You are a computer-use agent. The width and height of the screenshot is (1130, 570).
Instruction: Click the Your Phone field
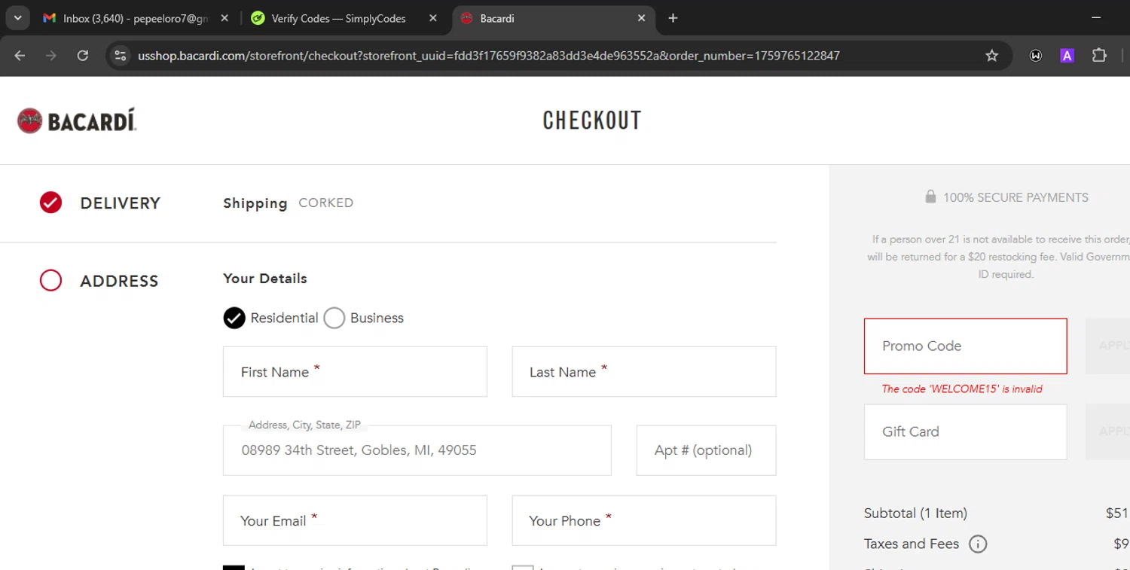[x=644, y=520]
